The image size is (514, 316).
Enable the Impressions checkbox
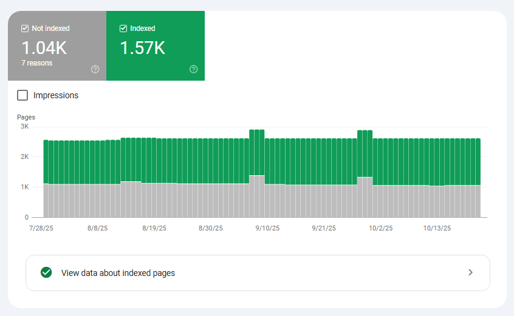tap(22, 95)
